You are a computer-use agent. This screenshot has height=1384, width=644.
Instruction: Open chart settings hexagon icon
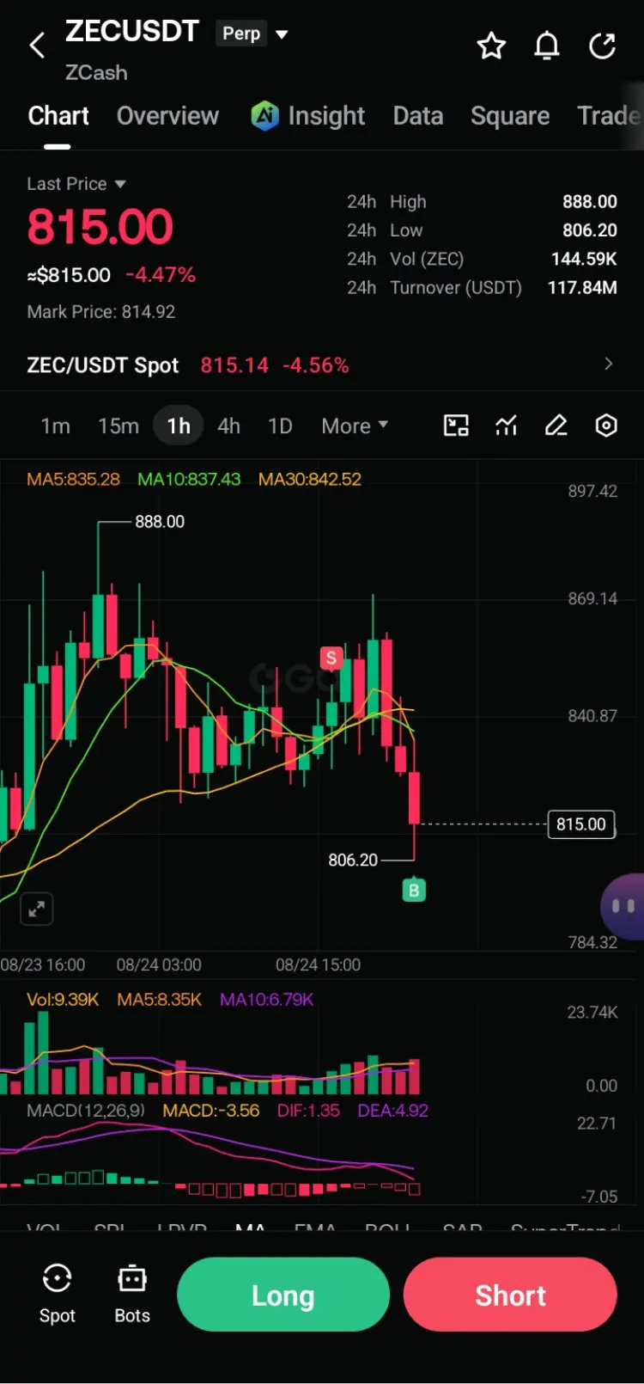pyautogui.click(x=606, y=426)
